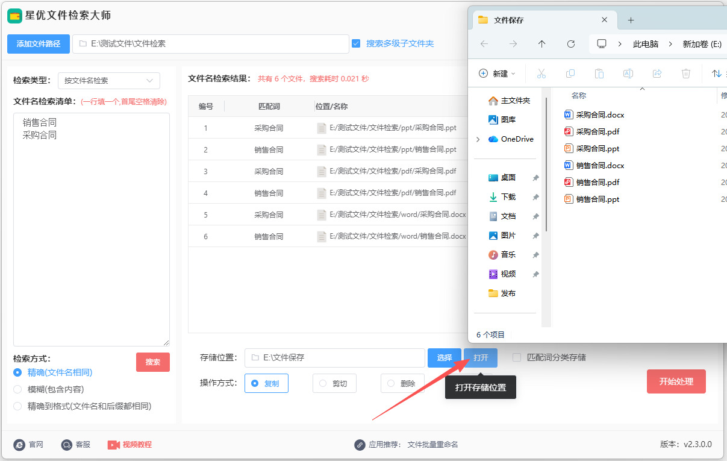Click chevron before 此电脑 in address bar
The width and height of the screenshot is (727, 461).
click(620, 44)
